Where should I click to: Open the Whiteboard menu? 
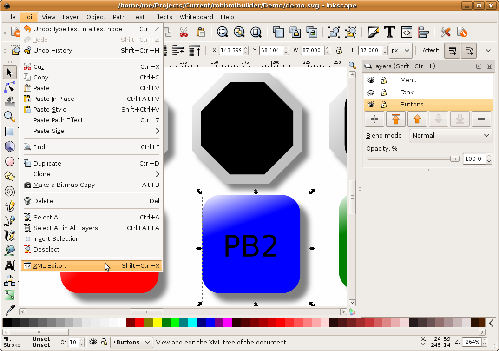pyautogui.click(x=197, y=17)
